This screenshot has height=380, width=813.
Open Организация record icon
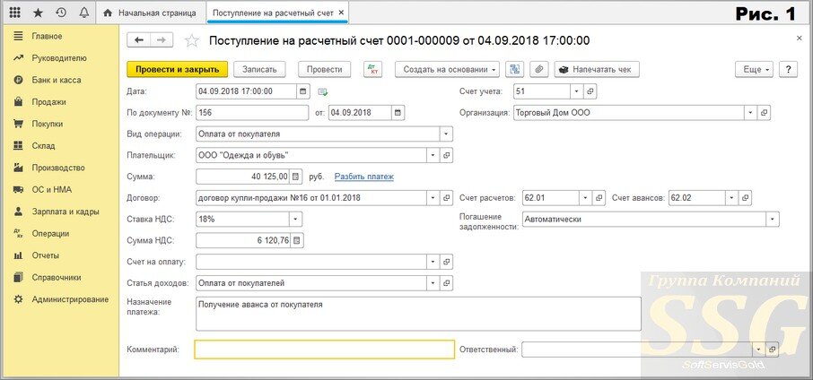coord(765,112)
